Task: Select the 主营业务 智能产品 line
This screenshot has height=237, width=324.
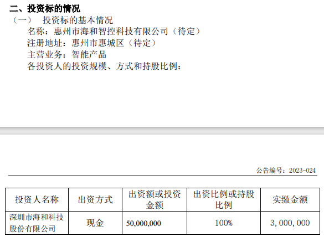Action: (67, 55)
